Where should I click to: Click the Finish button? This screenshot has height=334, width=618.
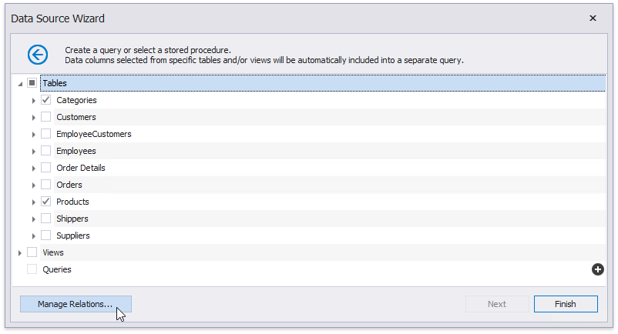coord(565,304)
